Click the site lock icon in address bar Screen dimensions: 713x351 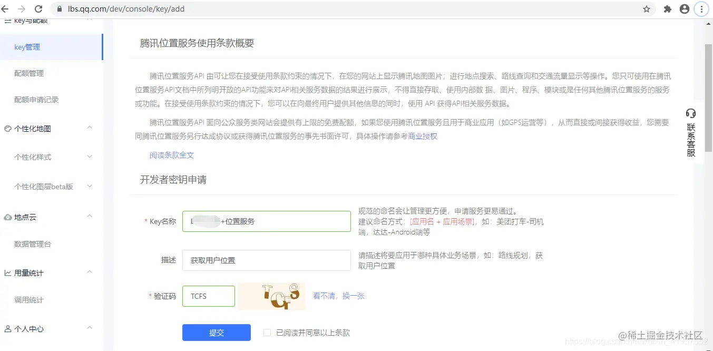click(60, 9)
